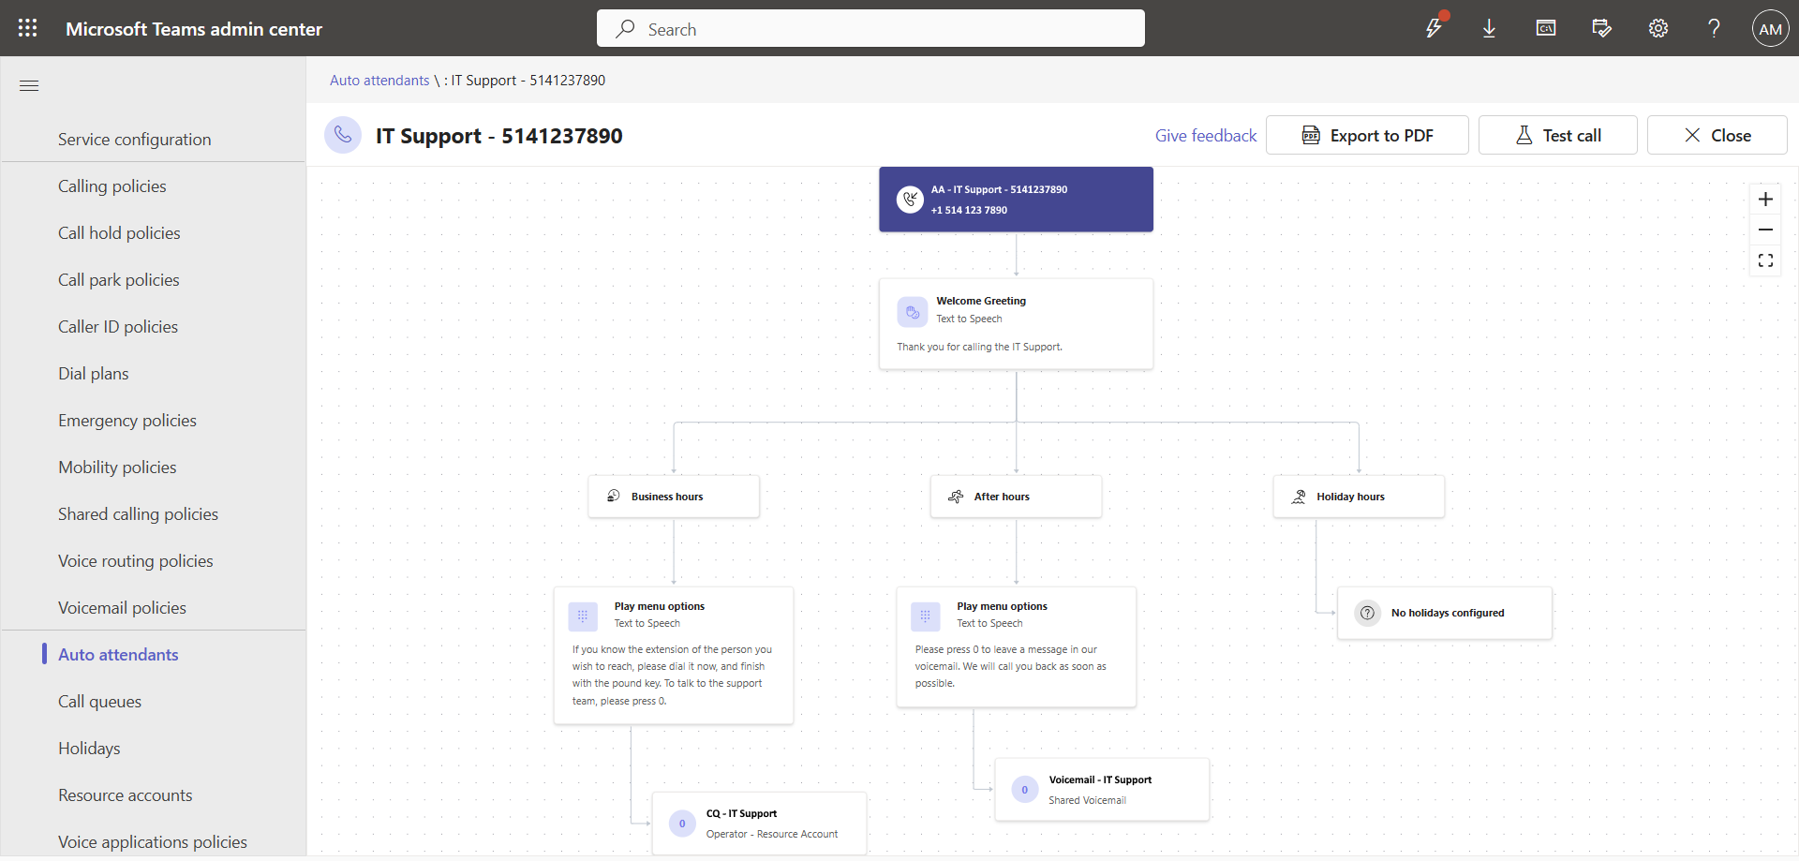The height and width of the screenshot is (861, 1799).
Task: Click the question icon in No holidays configured
Action: pos(1368,613)
